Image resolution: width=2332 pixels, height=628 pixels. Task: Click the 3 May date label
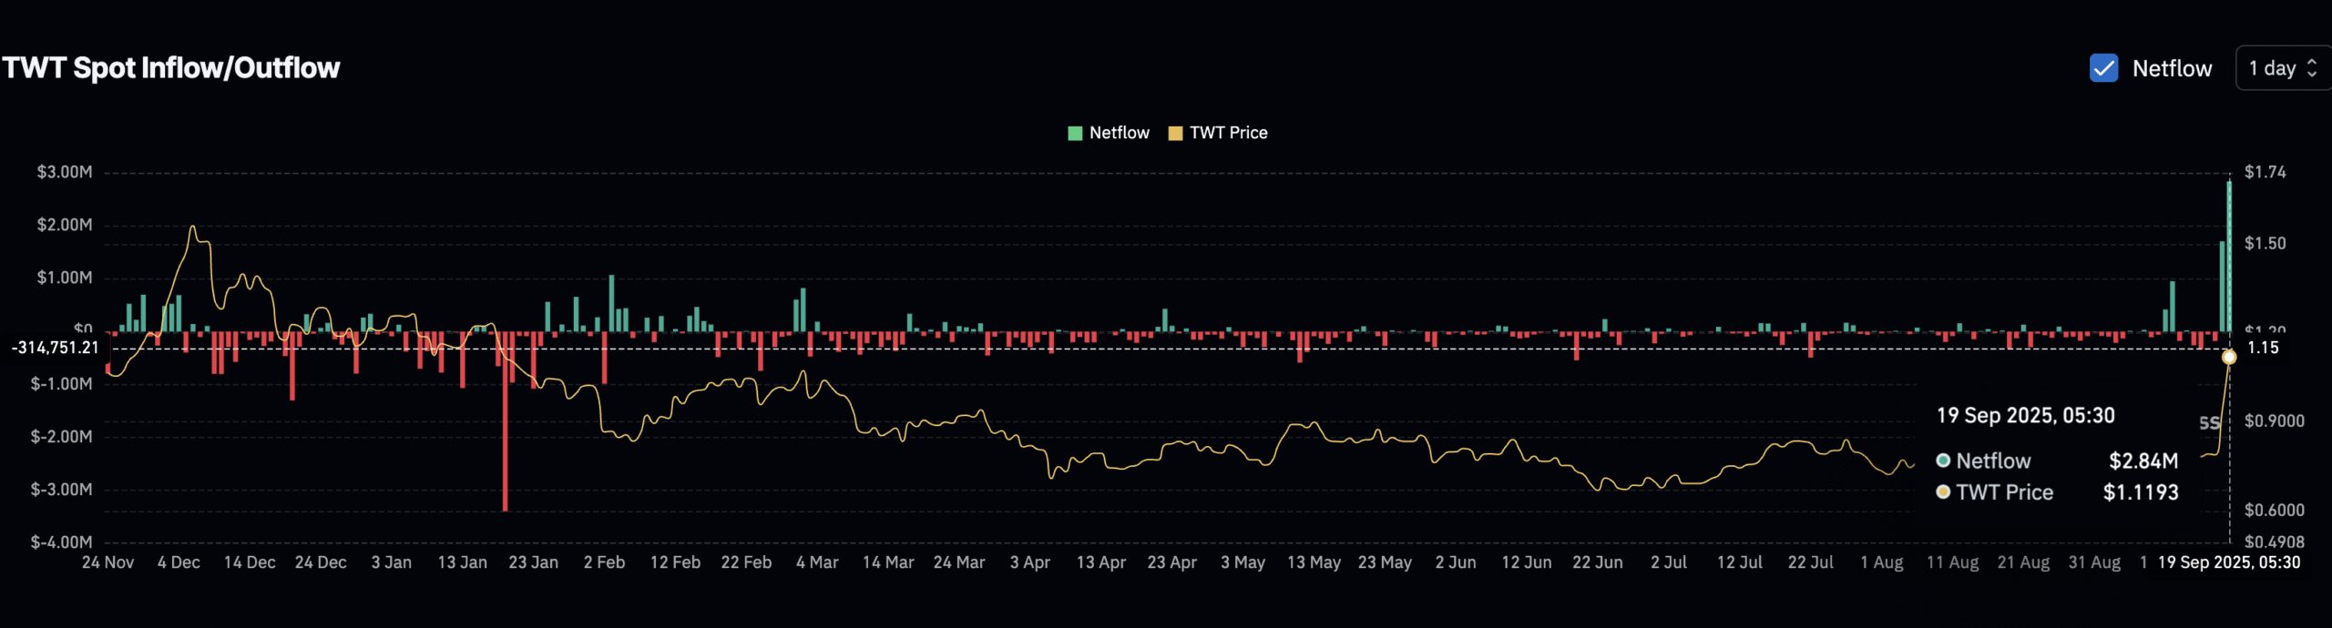click(1243, 562)
